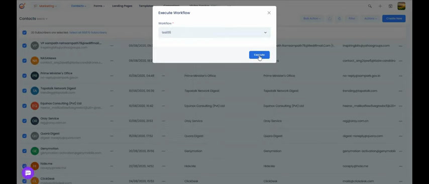This screenshot has height=184, width=429.
Task: Click the app logo in the header
Action: tap(22, 6)
